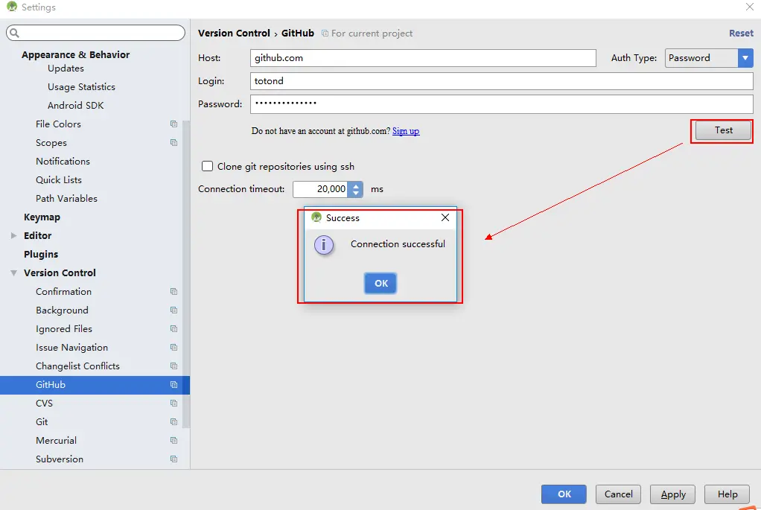Select Path Variables in settings tree
The image size is (761, 510).
(x=66, y=199)
